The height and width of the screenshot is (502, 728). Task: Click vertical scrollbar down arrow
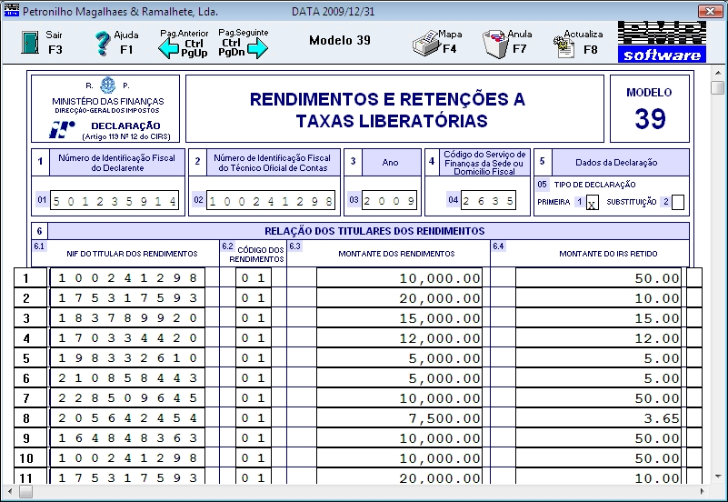point(718,477)
